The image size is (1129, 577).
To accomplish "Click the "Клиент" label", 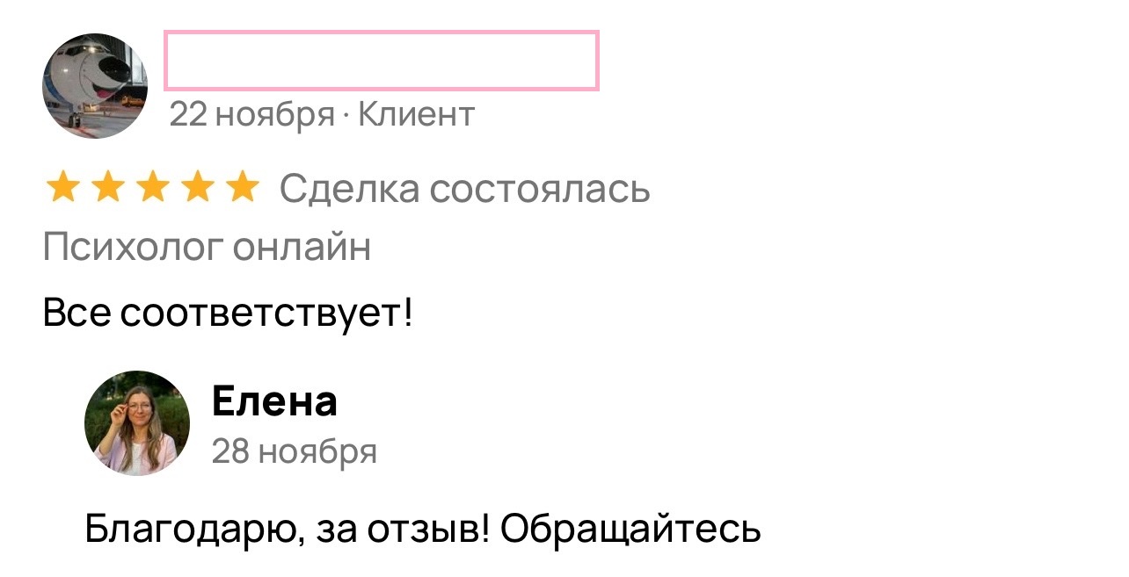I will click(417, 114).
